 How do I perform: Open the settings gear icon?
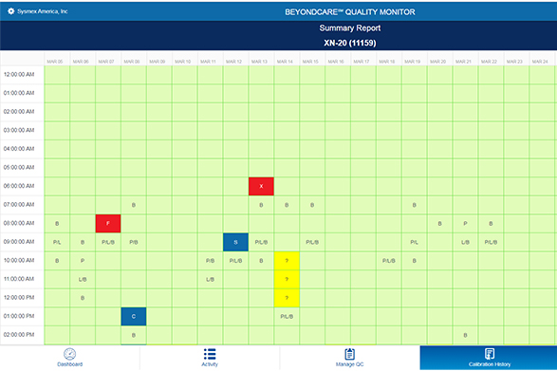(x=11, y=11)
